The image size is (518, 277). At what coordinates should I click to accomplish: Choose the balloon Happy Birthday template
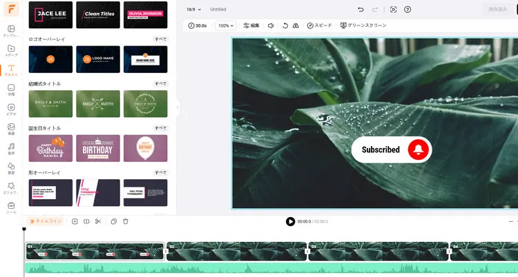[145, 148]
